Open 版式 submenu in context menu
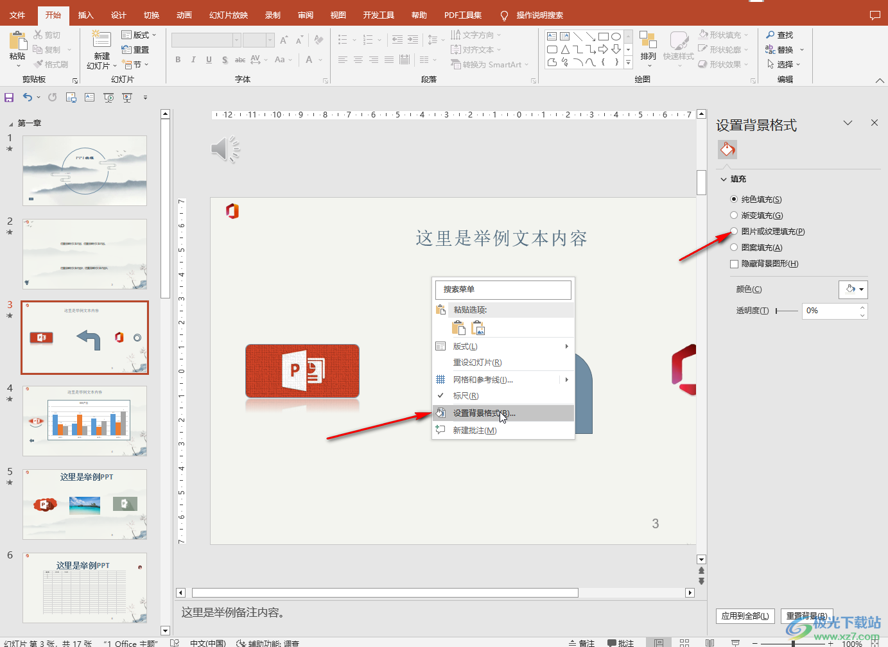 click(x=503, y=346)
